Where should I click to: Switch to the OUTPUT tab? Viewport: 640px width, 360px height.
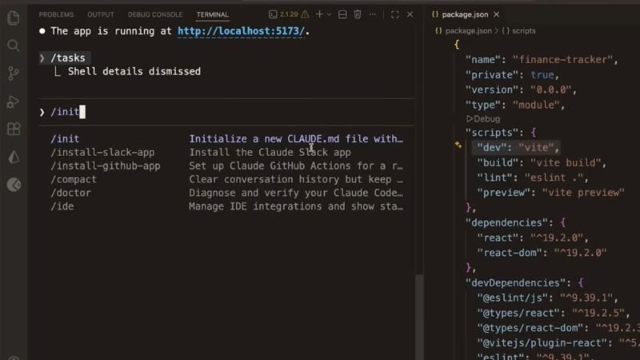pos(101,14)
